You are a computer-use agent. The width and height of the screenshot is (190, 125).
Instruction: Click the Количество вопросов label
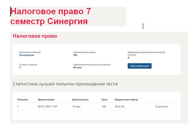pos(30,52)
